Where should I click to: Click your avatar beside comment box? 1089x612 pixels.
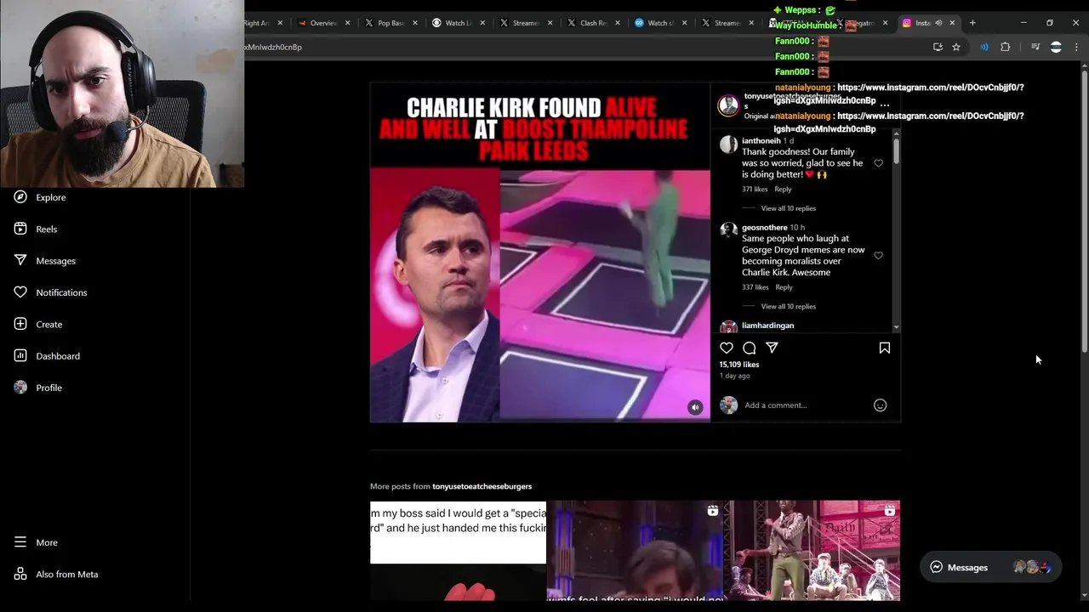point(728,405)
